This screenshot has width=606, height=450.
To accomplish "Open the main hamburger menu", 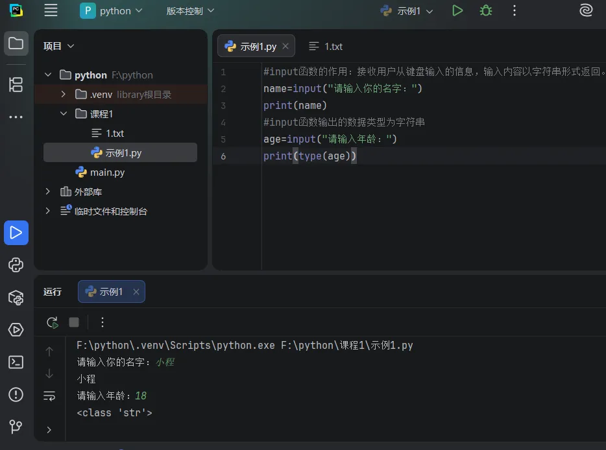I will tap(51, 10).
